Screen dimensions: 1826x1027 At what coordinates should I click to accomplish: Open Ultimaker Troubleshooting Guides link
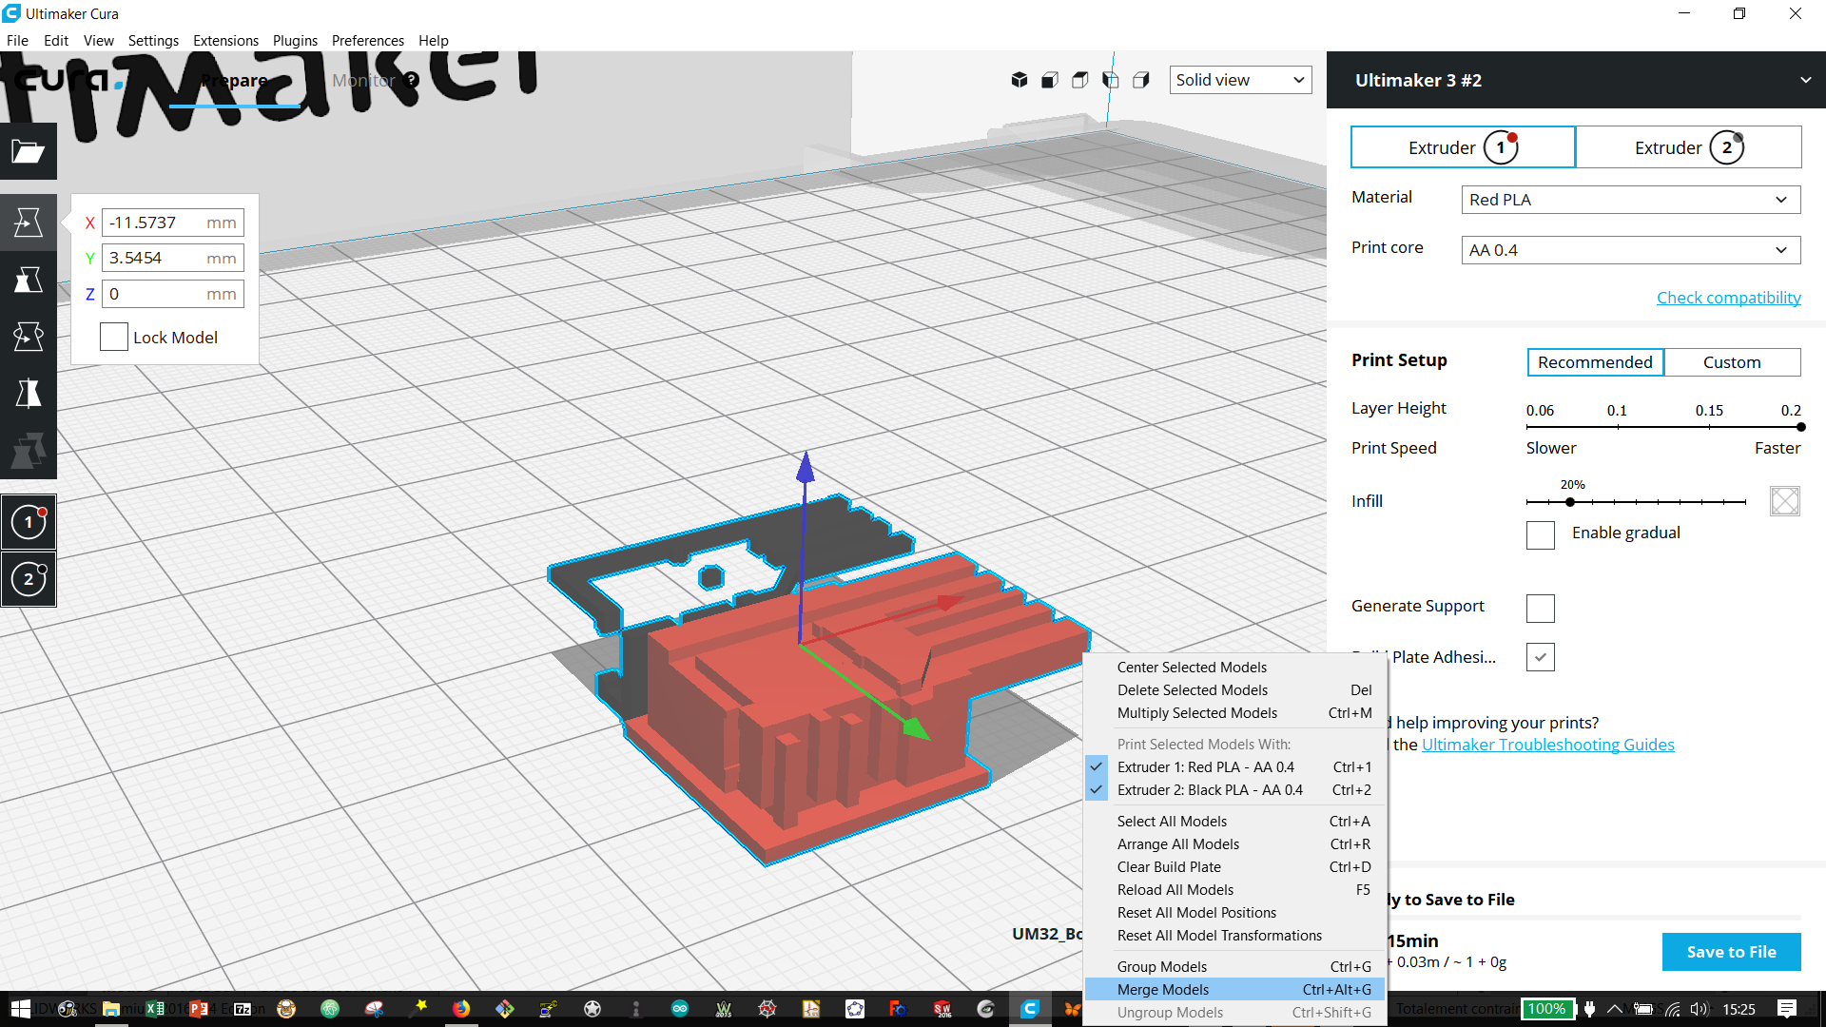click(x=1547, y=745)
